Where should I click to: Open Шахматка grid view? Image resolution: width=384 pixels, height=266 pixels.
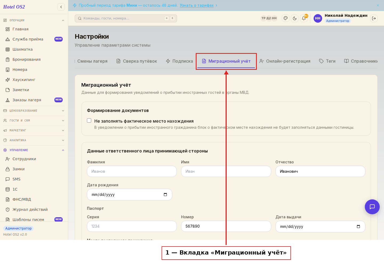point(34,49)
